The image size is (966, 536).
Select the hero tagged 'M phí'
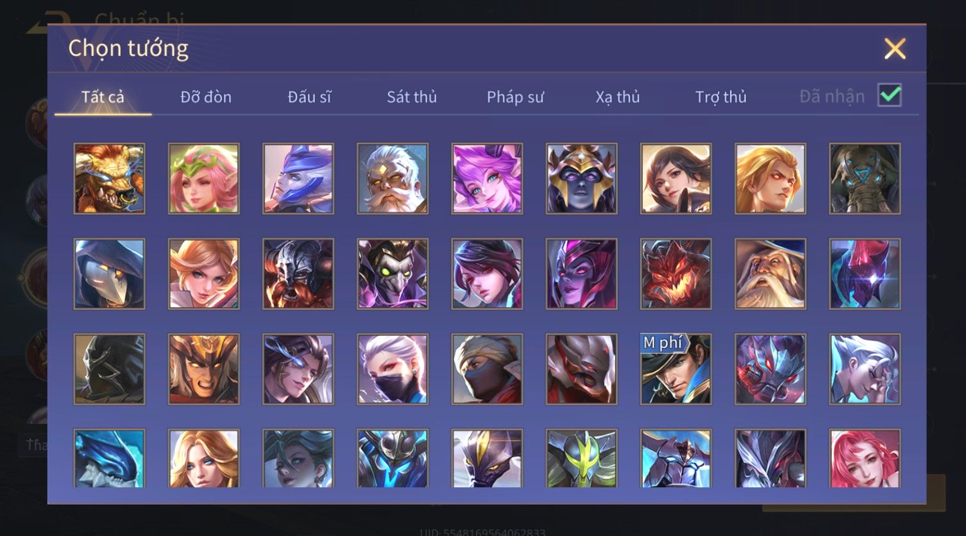coord(675,369)
